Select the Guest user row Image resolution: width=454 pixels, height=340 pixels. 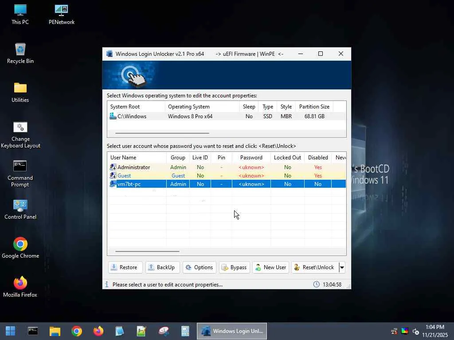click(x=227, y=176)
